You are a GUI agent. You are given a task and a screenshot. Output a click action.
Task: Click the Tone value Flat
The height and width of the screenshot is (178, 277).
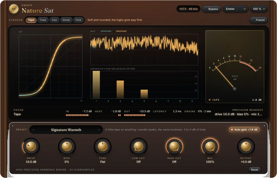103,162
